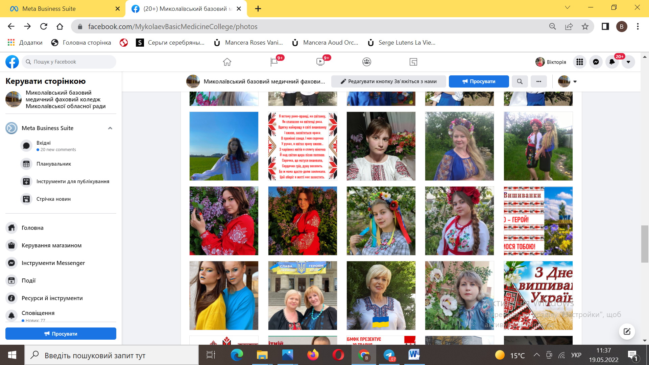Open photo with yellow and blue shirts
Image resolution: width=649 pixels, height=365 pixels.
pos(224,295)
